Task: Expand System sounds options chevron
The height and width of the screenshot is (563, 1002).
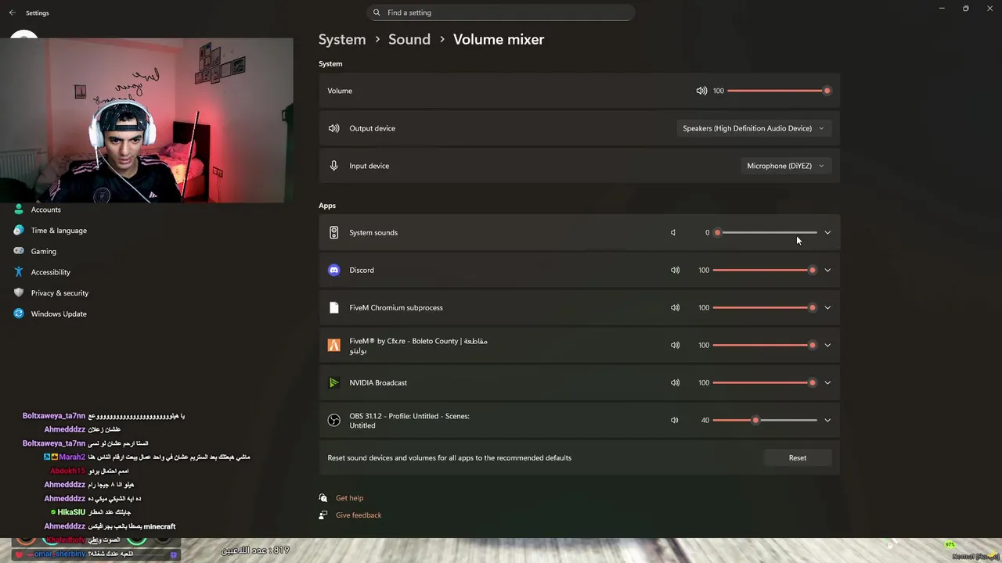Action: 827,232
